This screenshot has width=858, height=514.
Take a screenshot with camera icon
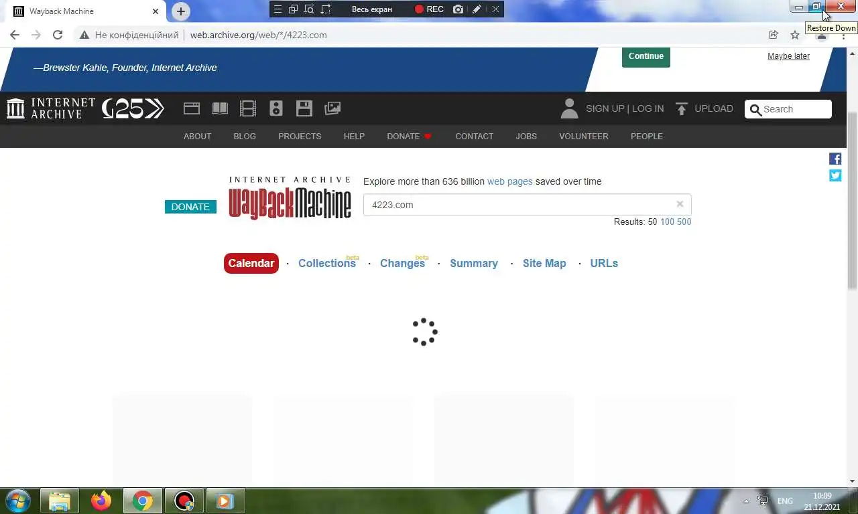(x=458, y=9)
